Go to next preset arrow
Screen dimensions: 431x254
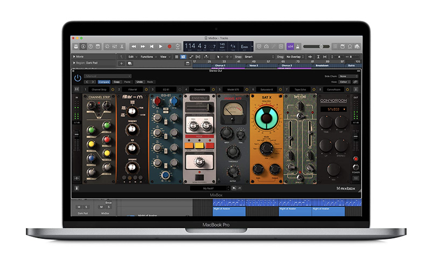click(93, 82)
